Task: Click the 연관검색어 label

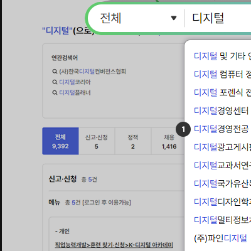Action: 65,58
